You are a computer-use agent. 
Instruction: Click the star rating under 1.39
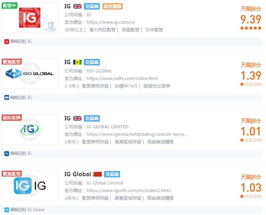click(251, 84)
